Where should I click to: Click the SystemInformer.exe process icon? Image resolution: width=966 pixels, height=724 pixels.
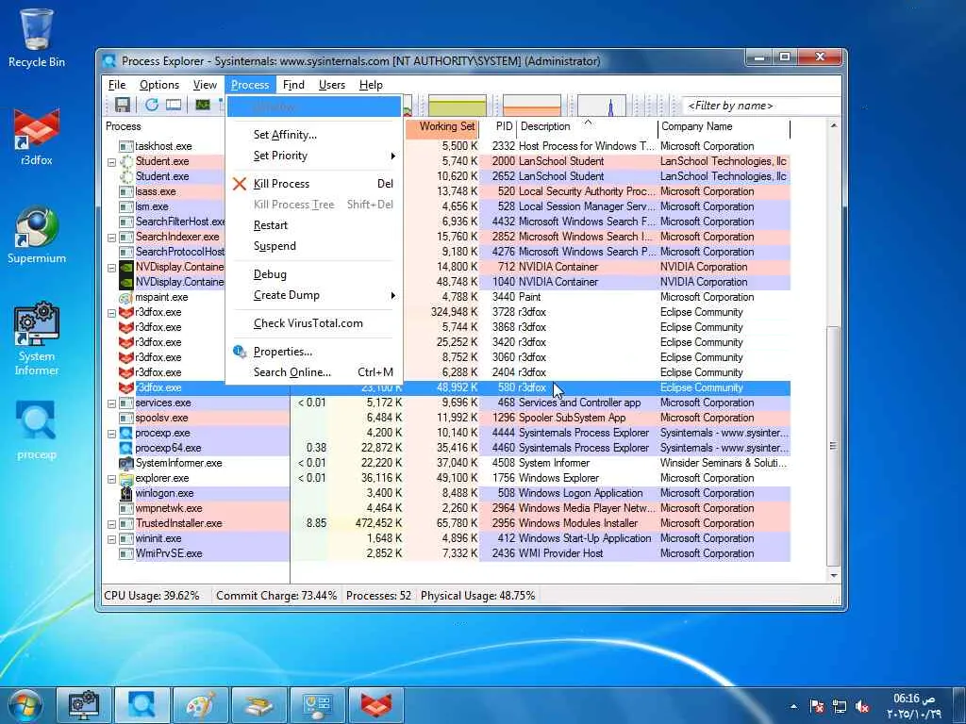click(126, 463)
